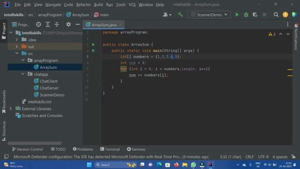Open the Code With Me user icon
Screen dimensions: 300x169
(x=167, y=15)
